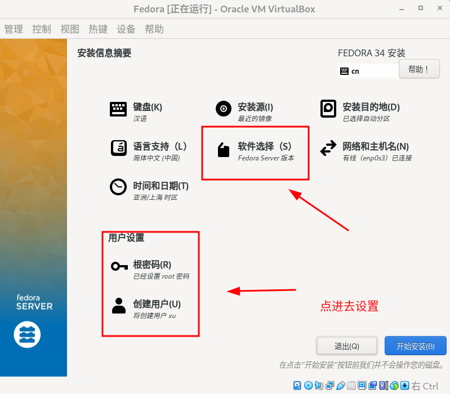Click the 开始安装(B) begin installation button
450x394 pixels.
point(415,346)
